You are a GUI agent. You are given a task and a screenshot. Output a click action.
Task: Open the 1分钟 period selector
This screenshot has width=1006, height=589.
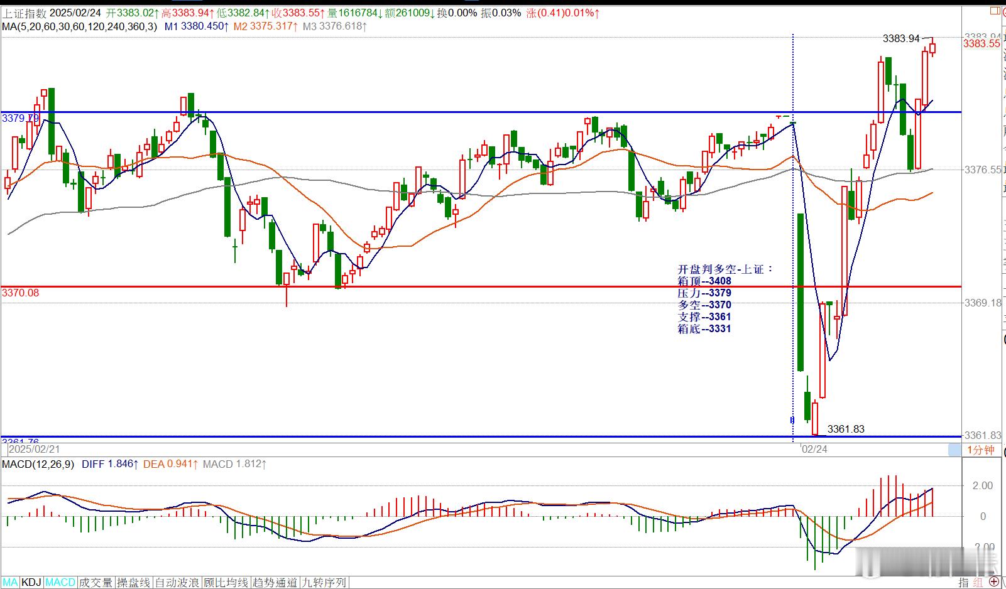pyautogui.click(x=980, y=450)
